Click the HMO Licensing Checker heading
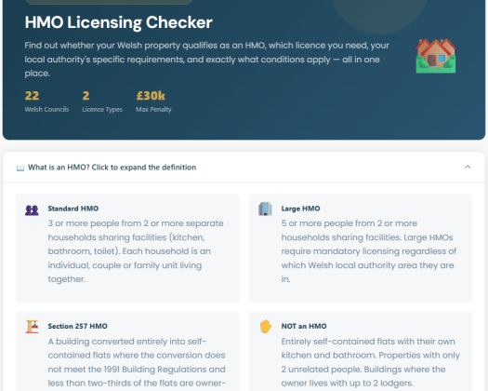The image size is (488, 391). click(119, 22)
